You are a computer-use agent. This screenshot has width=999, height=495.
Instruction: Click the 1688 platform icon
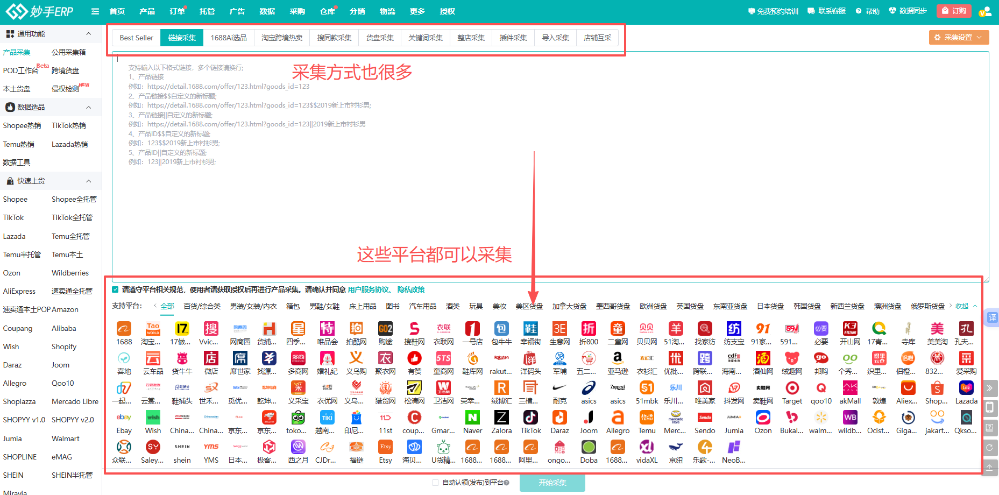pyautogui.click(x=124, y=329)
